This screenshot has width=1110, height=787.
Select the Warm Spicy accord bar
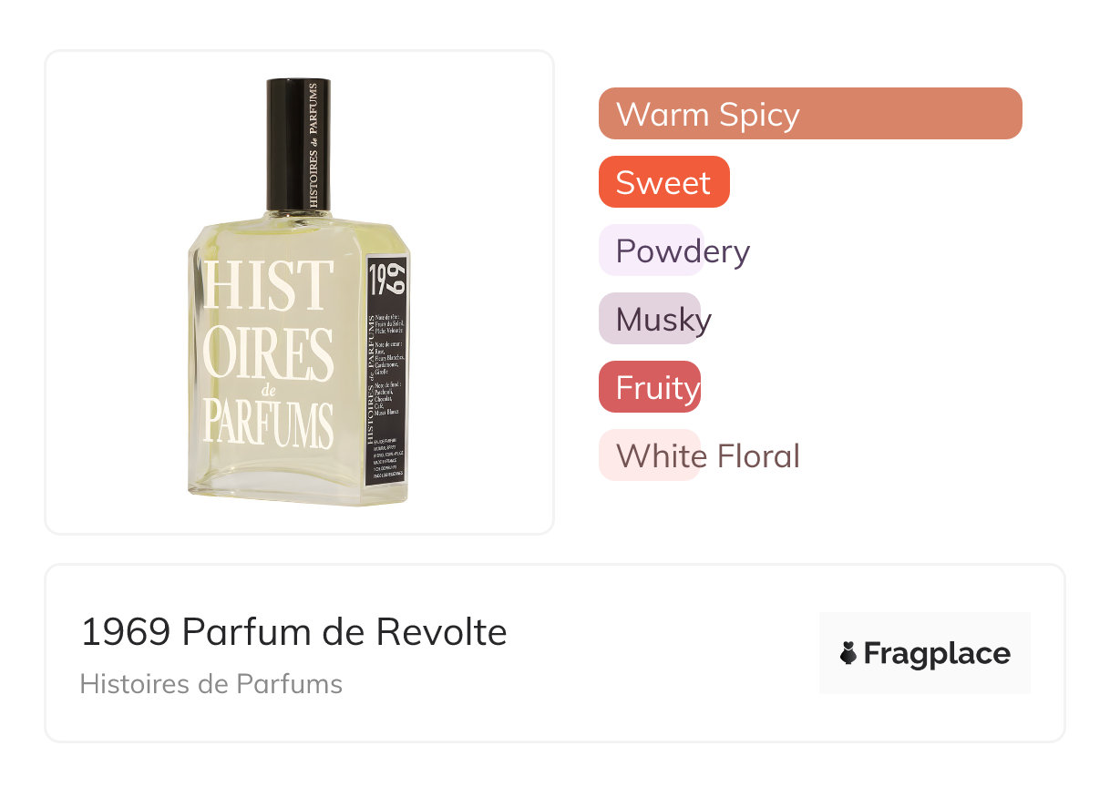pos(810,114)
